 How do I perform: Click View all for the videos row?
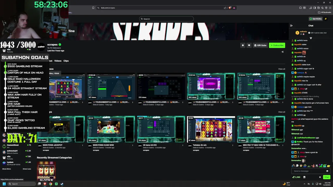(x=281, y=69)
